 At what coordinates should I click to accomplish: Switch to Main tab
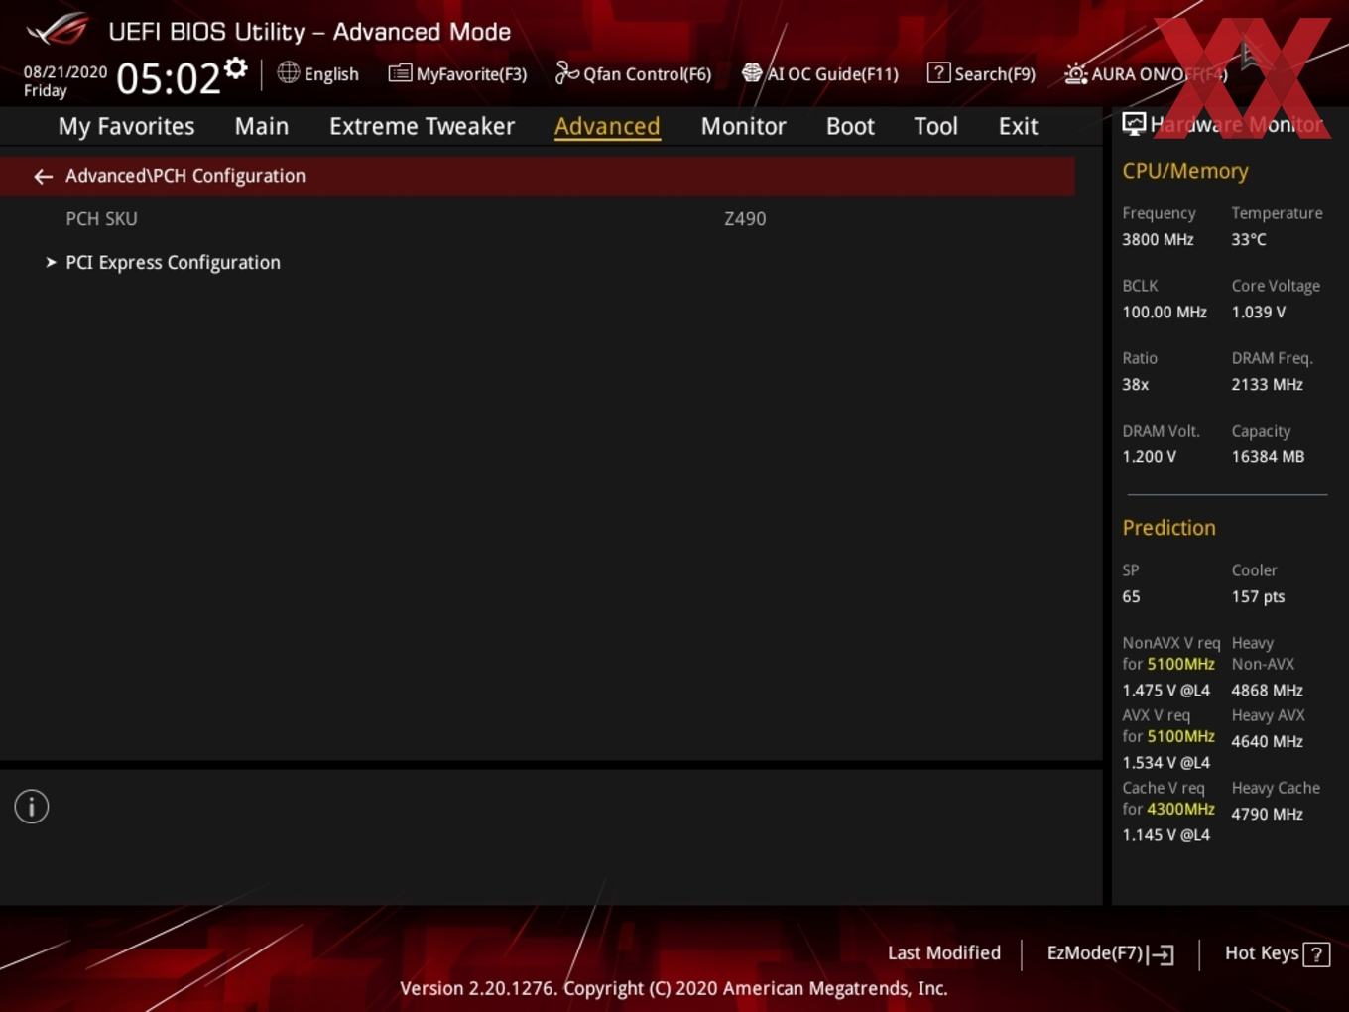[x=262, y=126]
